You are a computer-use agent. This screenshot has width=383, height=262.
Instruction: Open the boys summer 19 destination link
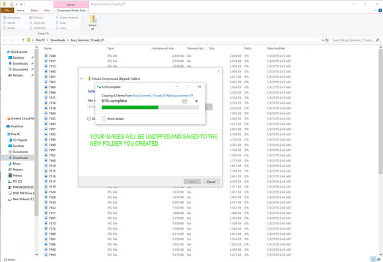click(182, 96)
